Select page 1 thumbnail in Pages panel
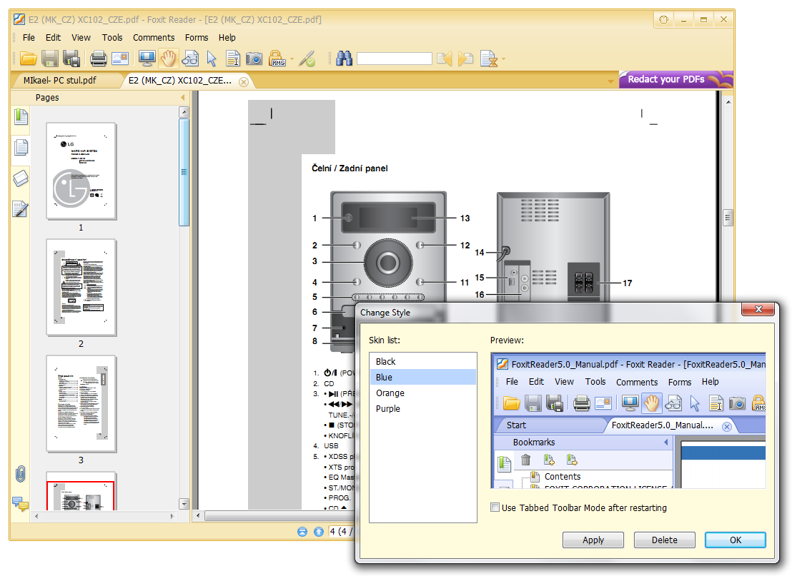The width and height of the screenshot is (792, 576). point(81,171)
